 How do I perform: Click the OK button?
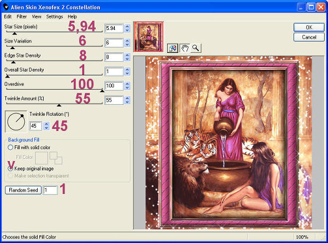309,27
